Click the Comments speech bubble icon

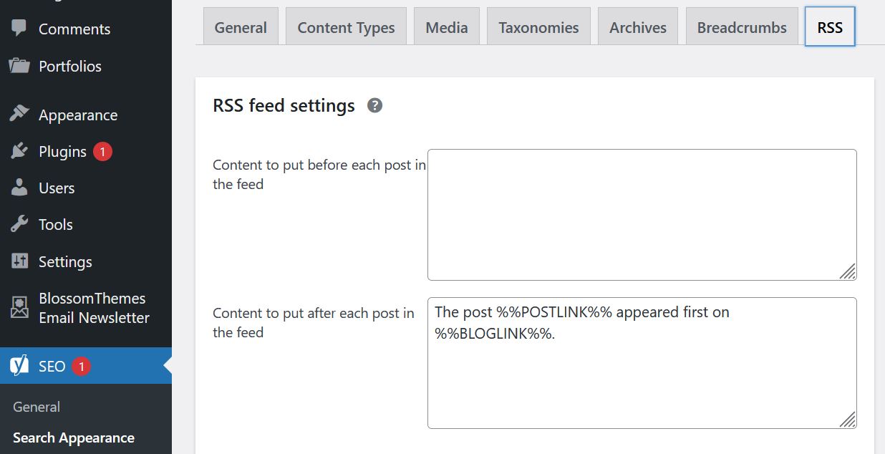(19, 29)
